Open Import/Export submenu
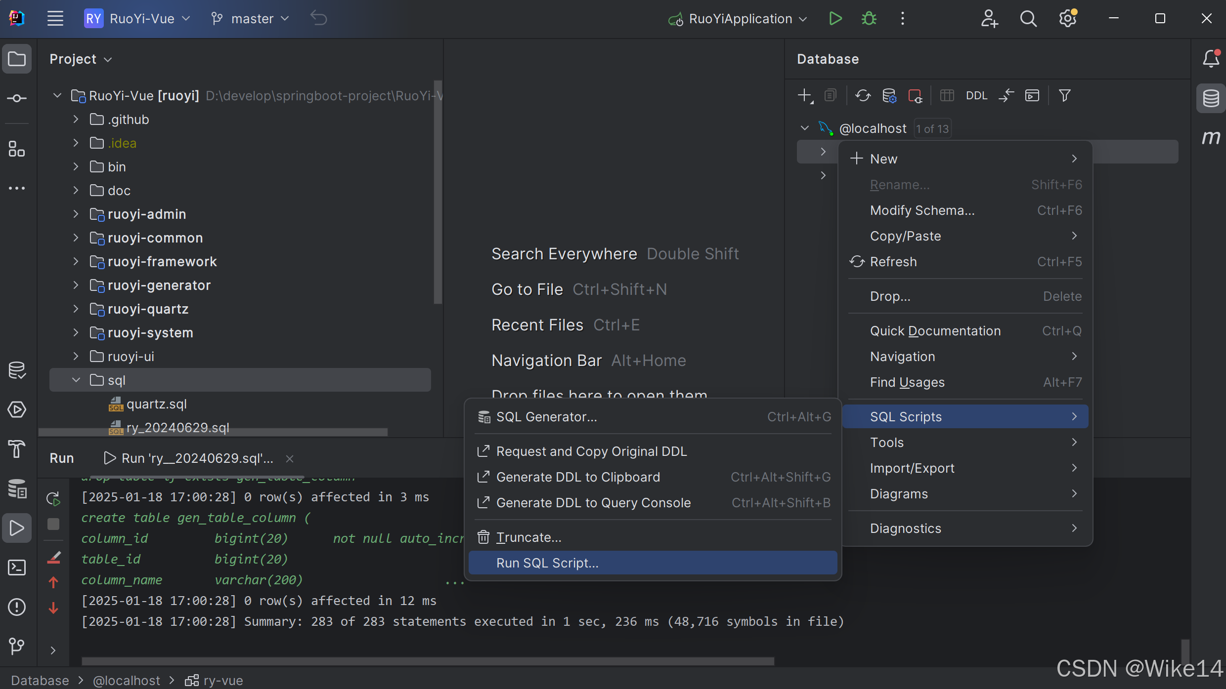Image resolution: width=1226 pixels, height=689 pixels. 965,468
